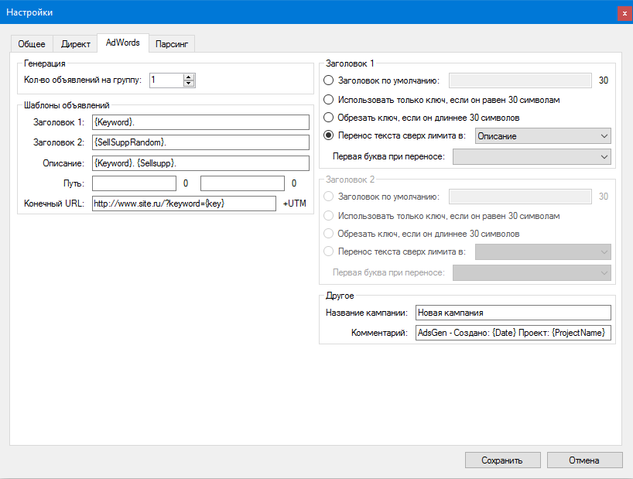Click the Отмена button
633x479 pixels.
click(584, 460)
